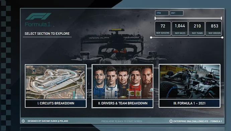Click the year range slider track
231x131 pixels.
pyautogui.click(x=188, y=18)
